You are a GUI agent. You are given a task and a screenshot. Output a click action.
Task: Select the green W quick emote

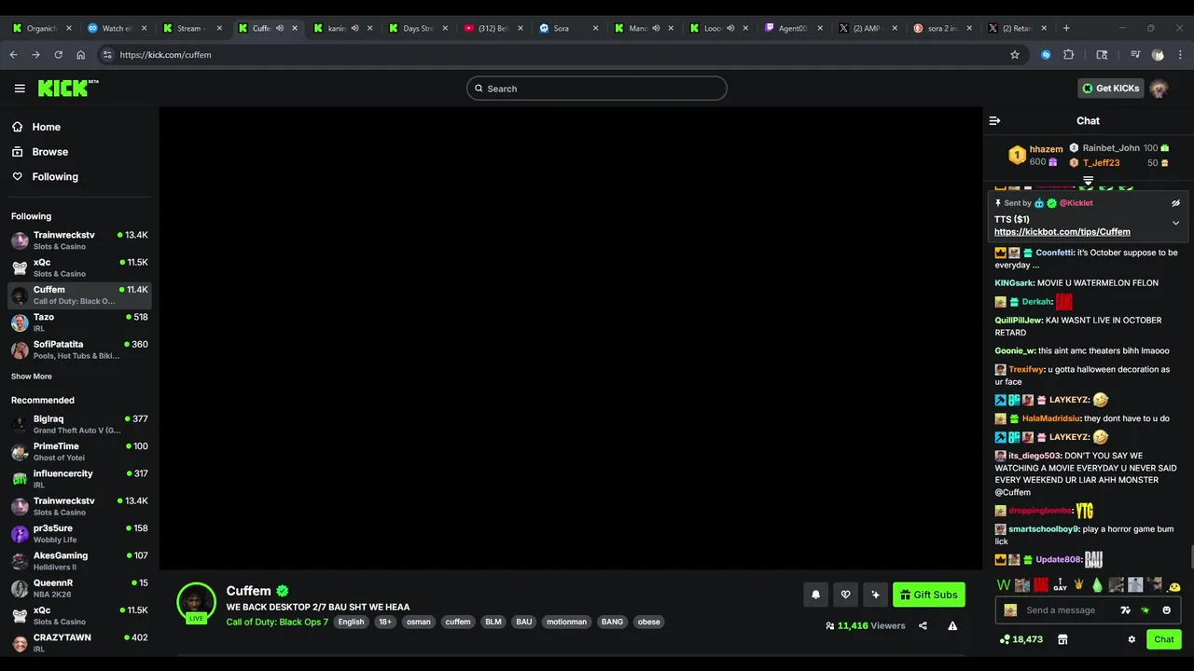click(1004, 585)
